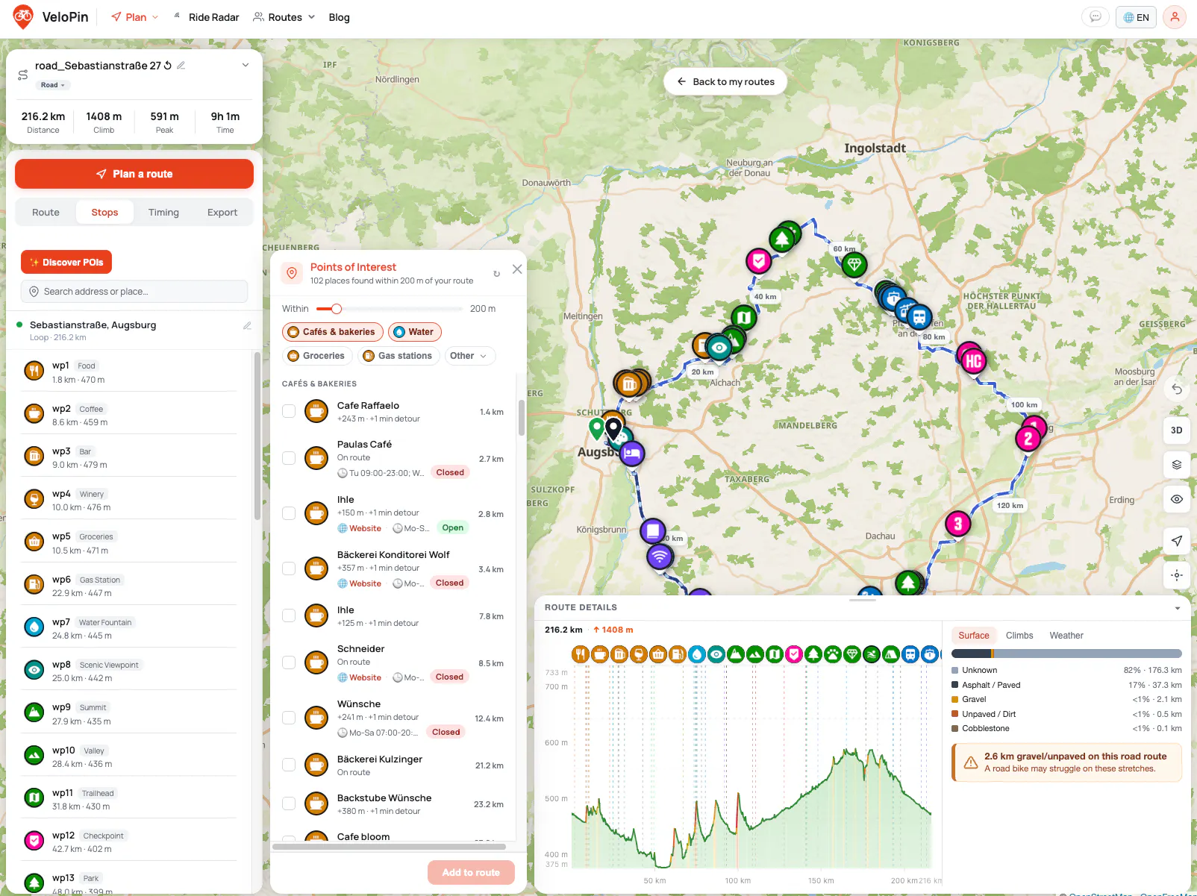
Task: Open Ride Radar in navigation
Action: pos(207,17)
